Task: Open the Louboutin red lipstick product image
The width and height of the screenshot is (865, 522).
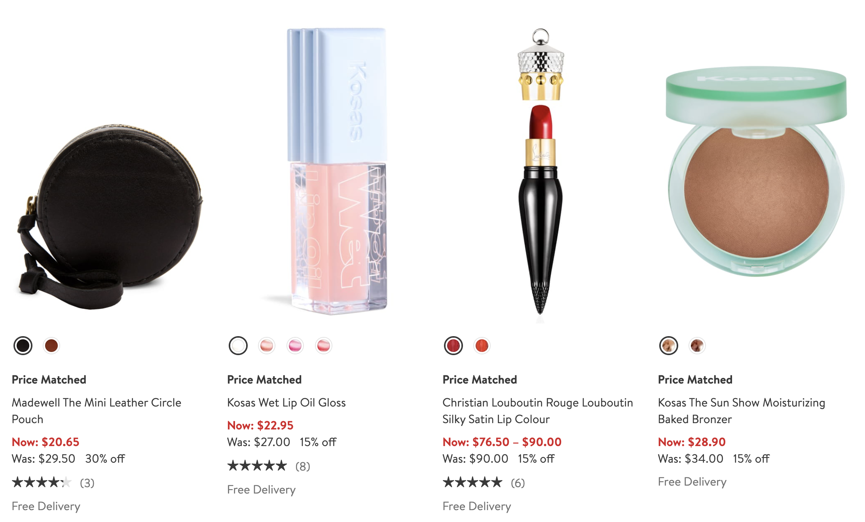Action: pos(541,171)
